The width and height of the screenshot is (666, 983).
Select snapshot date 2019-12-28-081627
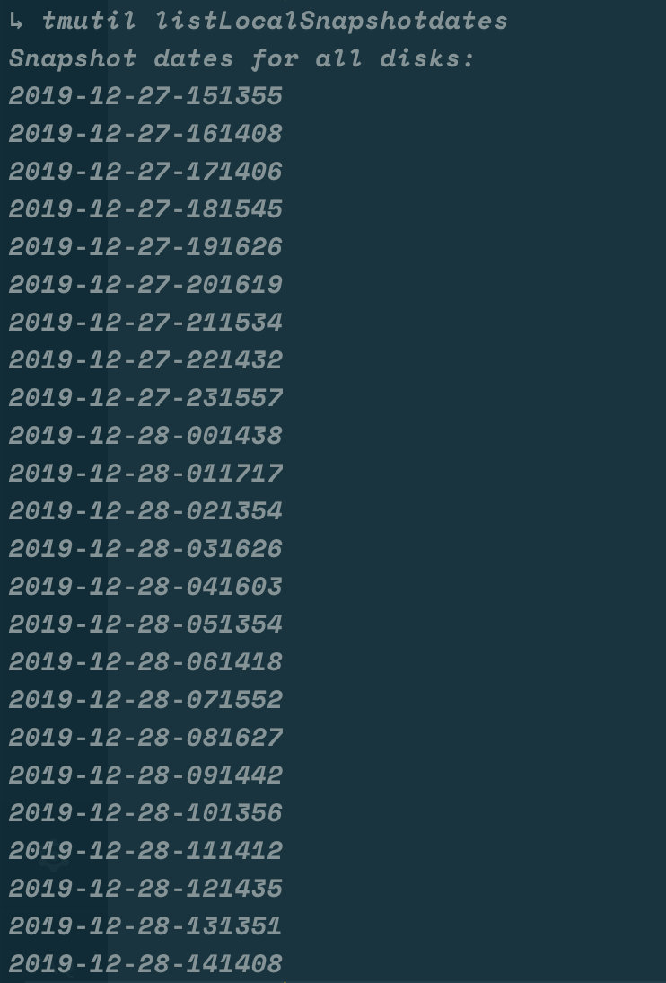(x=146, y=737)
